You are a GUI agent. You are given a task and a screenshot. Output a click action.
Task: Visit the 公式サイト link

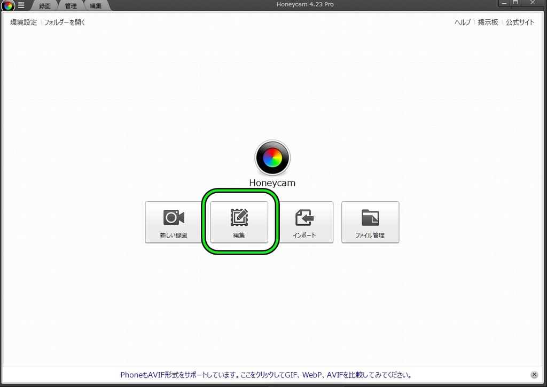coord(520,22)
